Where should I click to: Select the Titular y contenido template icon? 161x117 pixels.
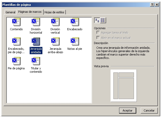click(36, 61)
